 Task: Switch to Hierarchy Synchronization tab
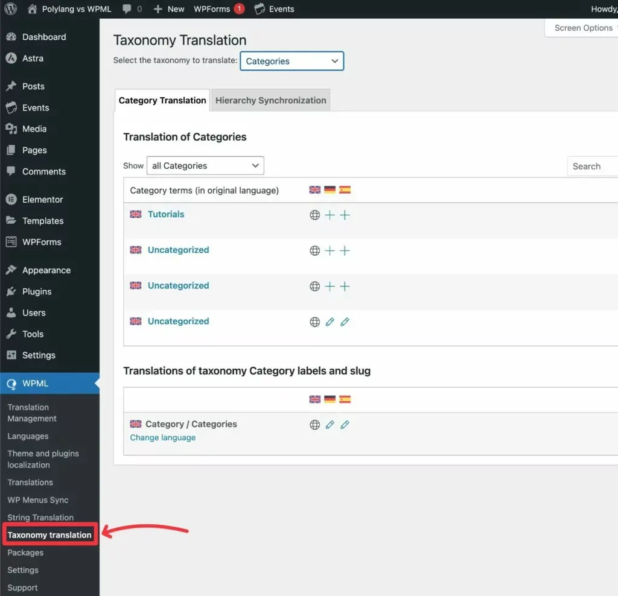coord(270,101)
